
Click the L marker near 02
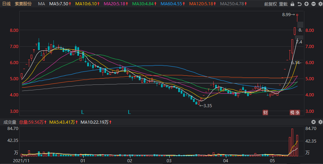(129, 112)
